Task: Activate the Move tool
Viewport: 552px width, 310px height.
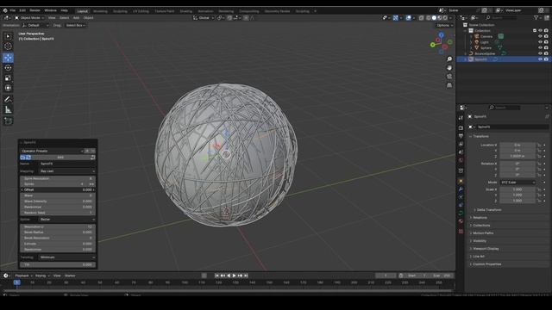Action: [x=8, y=58]
